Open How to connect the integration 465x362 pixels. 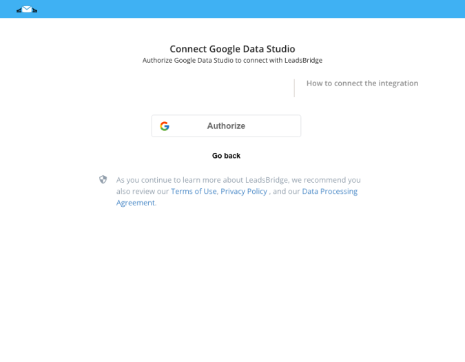click(362, 83)
